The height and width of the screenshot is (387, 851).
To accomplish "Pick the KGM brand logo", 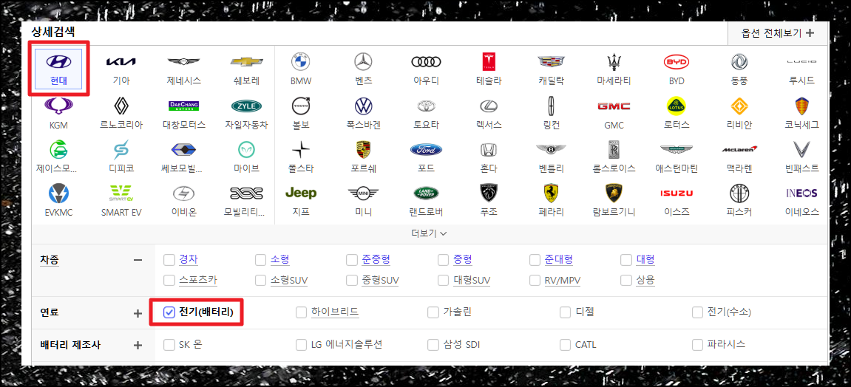I will [58, 105].
